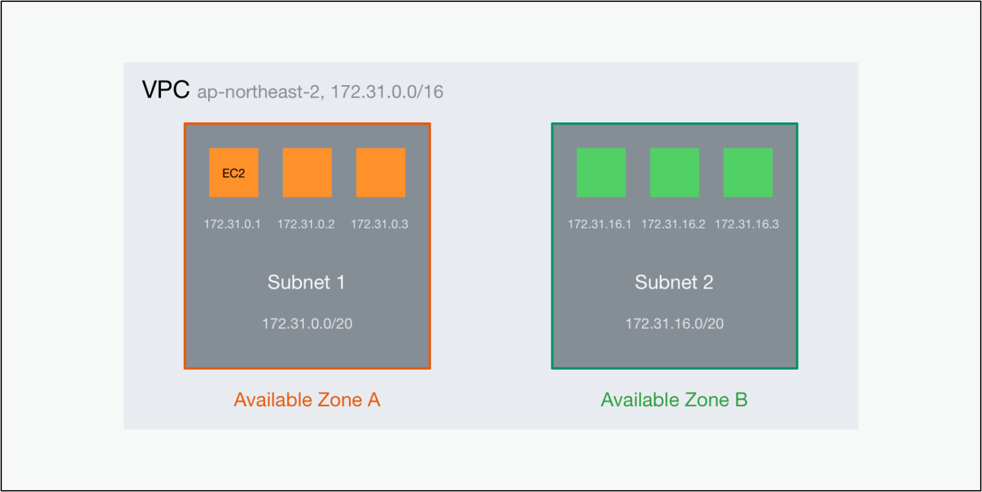Click the large VPC heading
The width and height of the screenshot is (982, 492).
click(x=166, y=91)
